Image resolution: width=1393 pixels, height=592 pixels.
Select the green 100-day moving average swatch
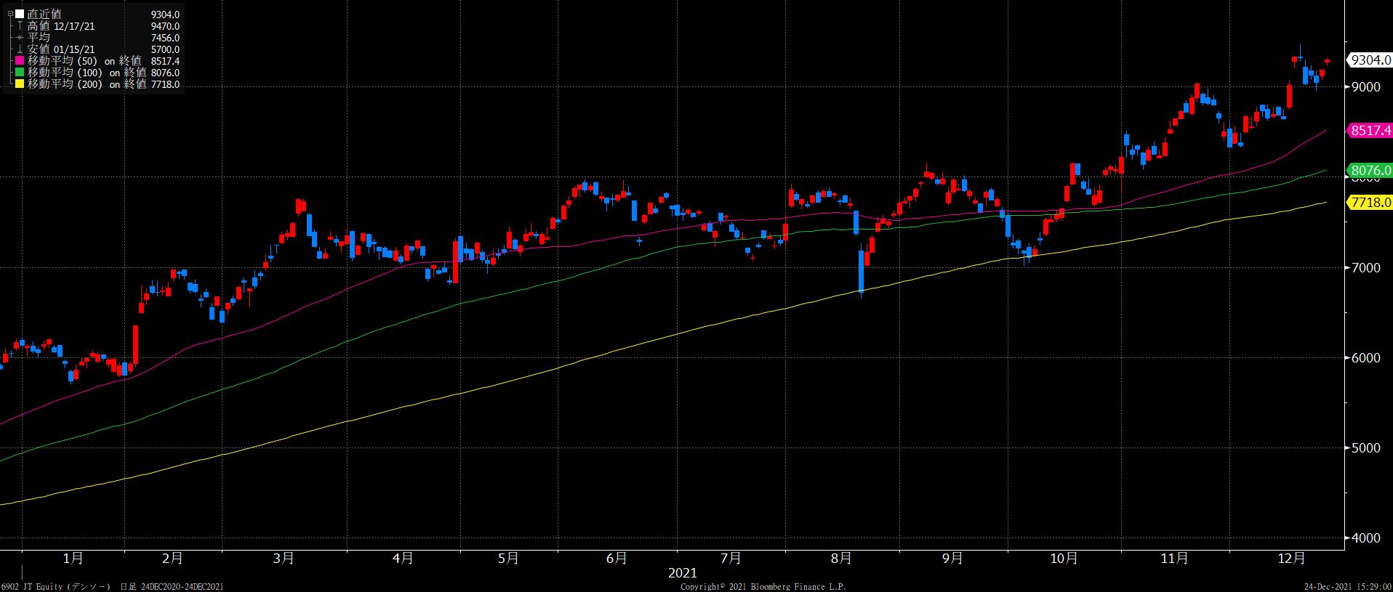(x=20, y=73)
